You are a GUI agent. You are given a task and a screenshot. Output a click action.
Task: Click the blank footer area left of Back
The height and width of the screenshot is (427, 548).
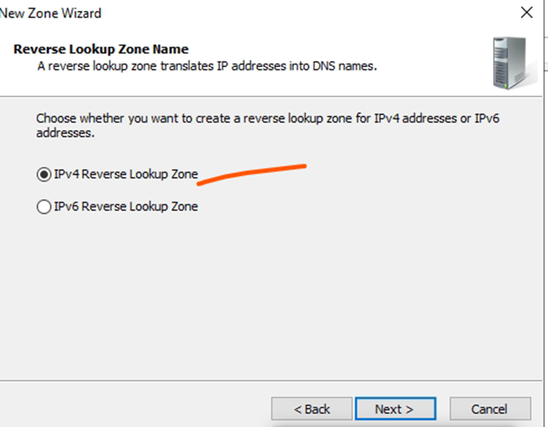click(x=134, y=405)
